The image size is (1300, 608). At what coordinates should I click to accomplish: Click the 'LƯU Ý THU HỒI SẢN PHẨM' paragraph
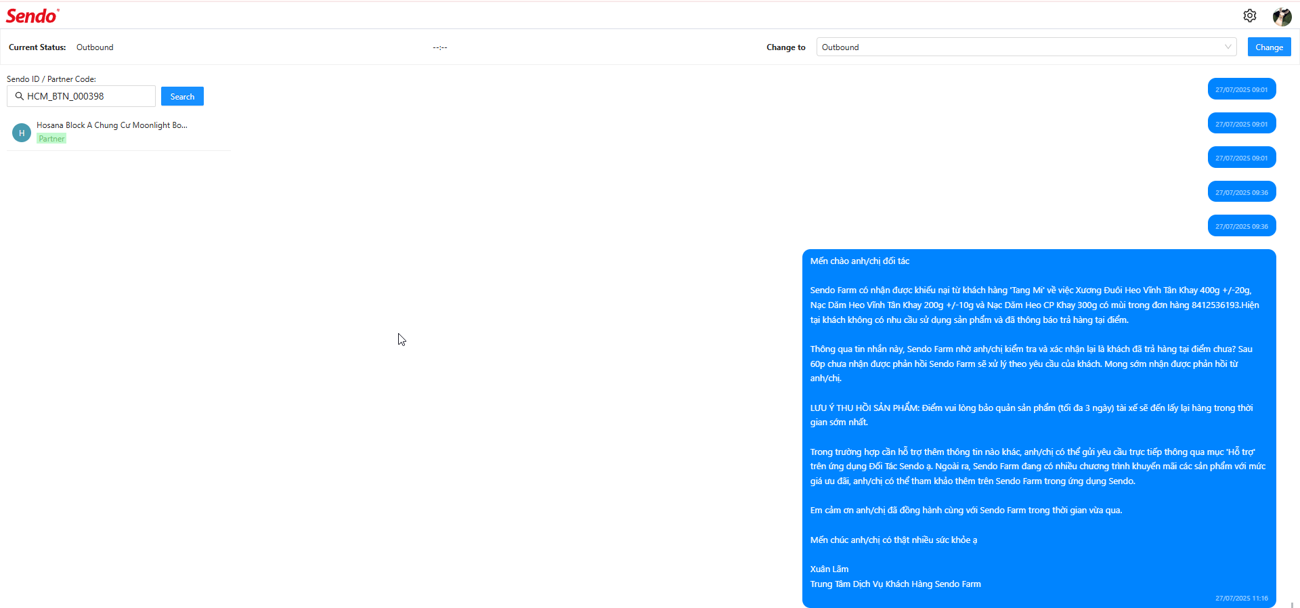pos(1032,415)
